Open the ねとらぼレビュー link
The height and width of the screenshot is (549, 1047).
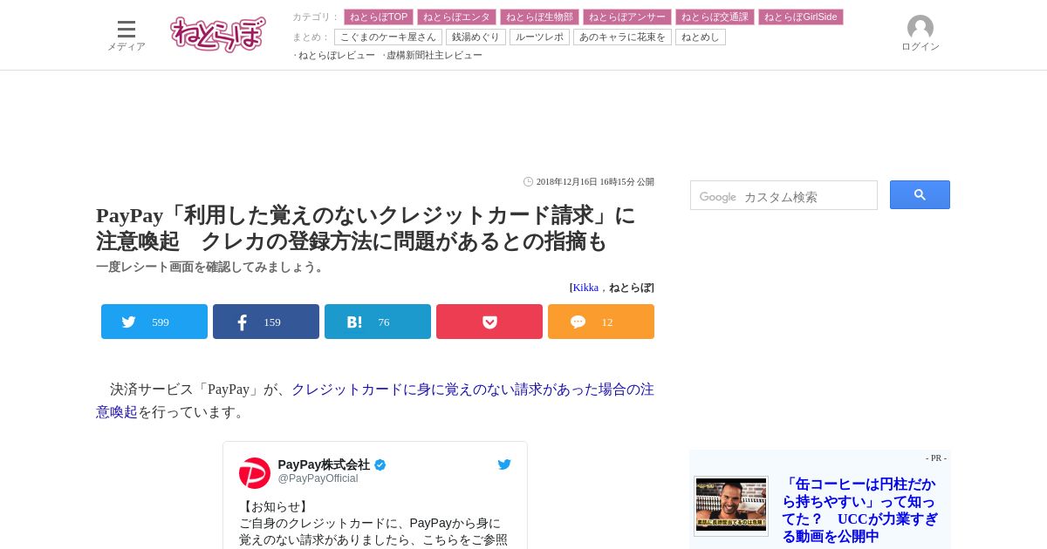[x=336, y=55]
